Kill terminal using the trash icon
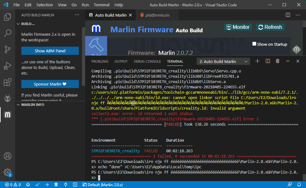 tap(277, 61)
